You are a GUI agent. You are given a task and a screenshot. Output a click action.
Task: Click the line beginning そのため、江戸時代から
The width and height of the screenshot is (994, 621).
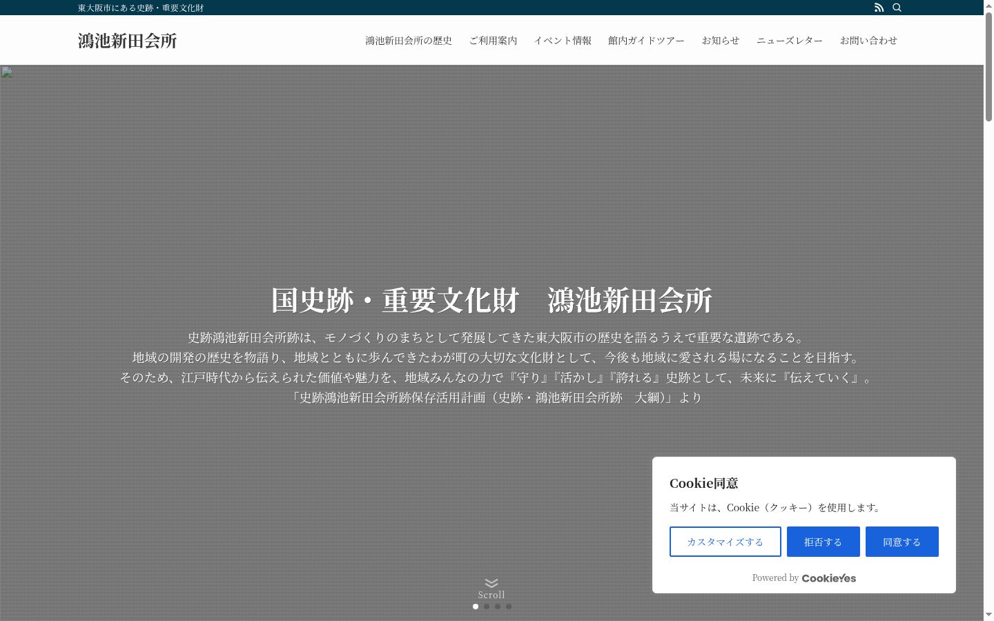click(x=497, y=377)
